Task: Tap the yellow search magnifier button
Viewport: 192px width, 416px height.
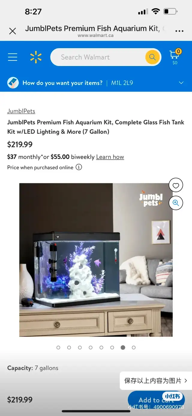Action: point(152,57)
